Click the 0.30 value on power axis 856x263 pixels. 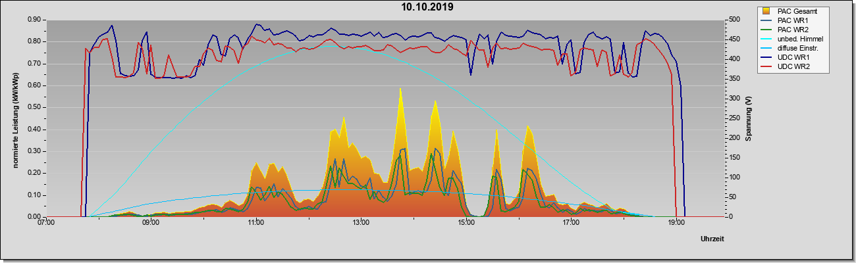[x=34, y=151]
